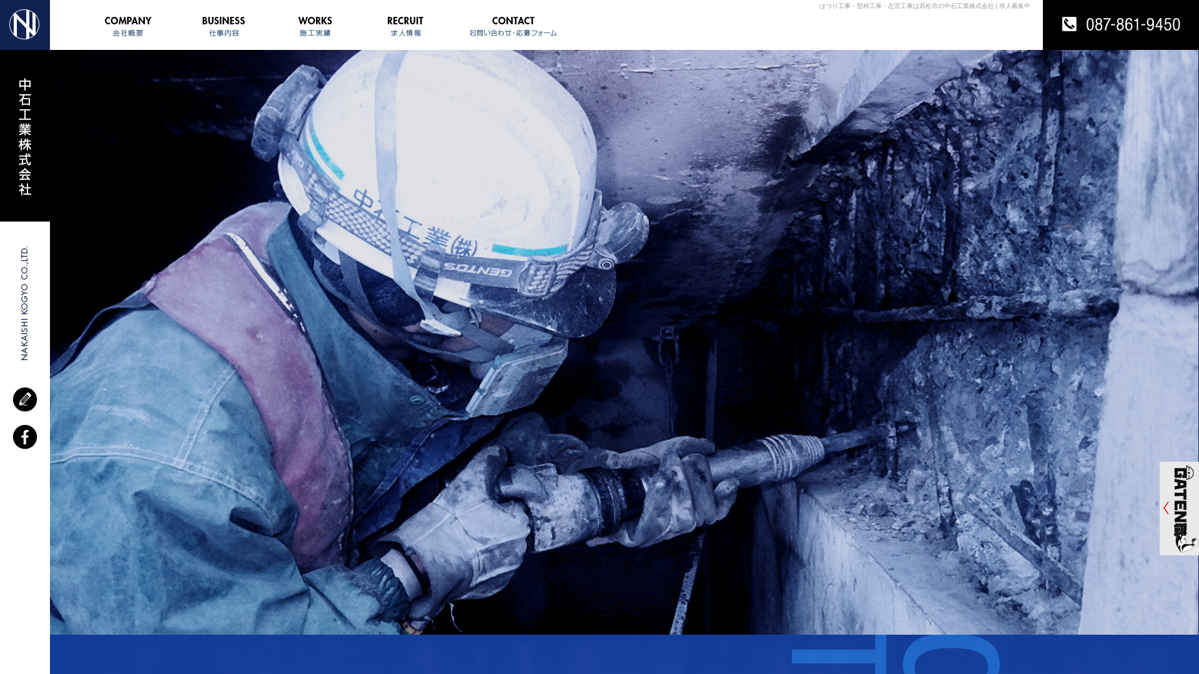Viewport: 1199px width, 674px height.
Task: Open the RECRUIT menu link
Action: [405, 21]
